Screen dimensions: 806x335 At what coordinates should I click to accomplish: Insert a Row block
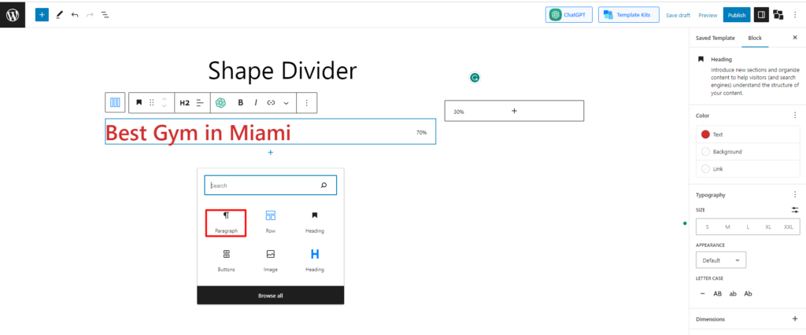271,223
